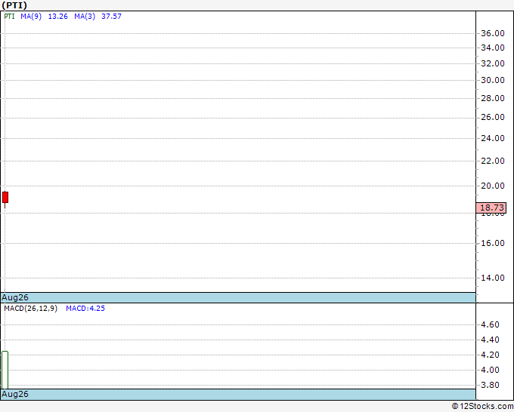The width and height of the screenshot is (514, 412).
Task: Click the 16.00 price axis label
Action: 493,243
